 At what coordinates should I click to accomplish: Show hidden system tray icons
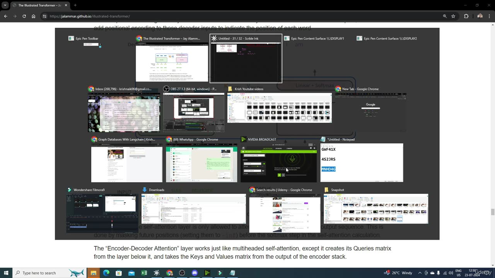point(420,273)
